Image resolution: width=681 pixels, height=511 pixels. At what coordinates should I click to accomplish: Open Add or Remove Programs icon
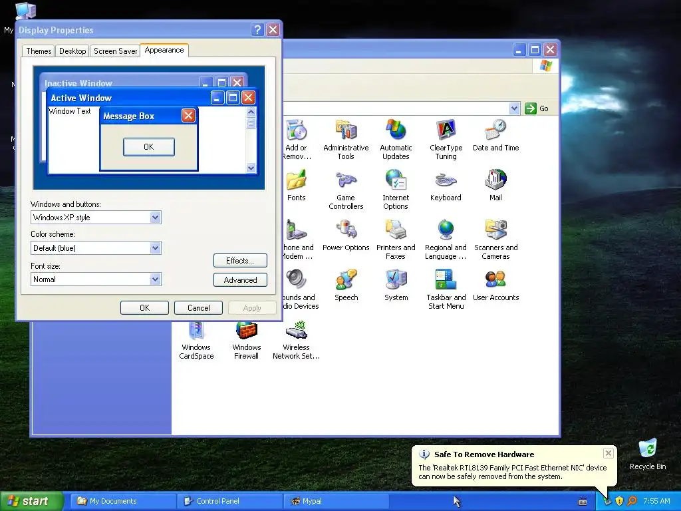point(297,130)
